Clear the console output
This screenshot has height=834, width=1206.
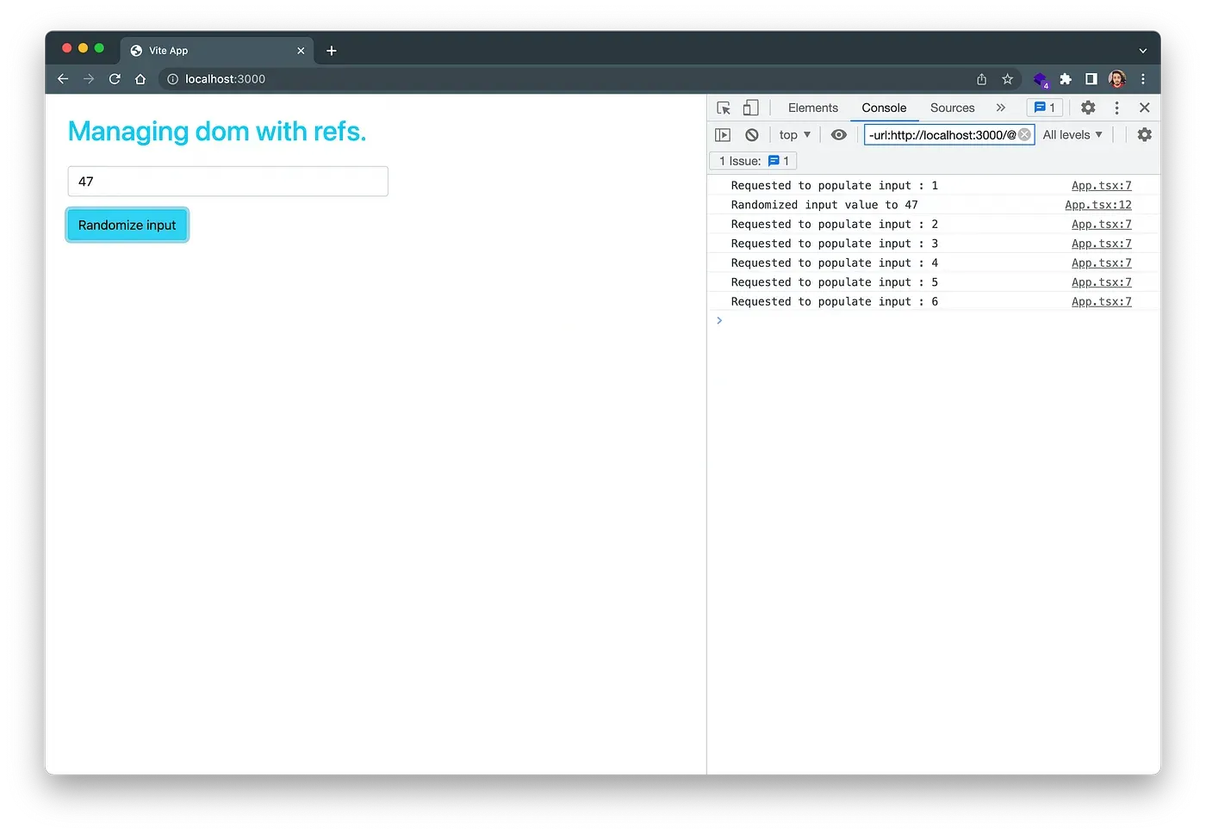752,135
